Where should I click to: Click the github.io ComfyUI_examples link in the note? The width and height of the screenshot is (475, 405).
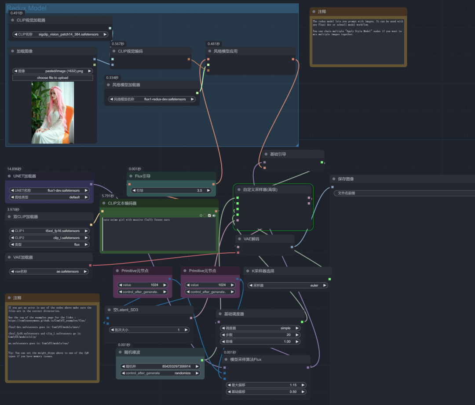pos(47,321)
